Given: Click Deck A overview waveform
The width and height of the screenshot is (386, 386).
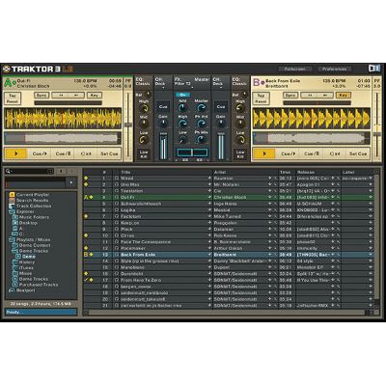Looking at the screenshot, I should [63, 138].
